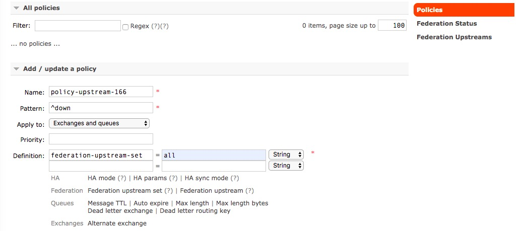Open Federation Upstreams in sidebar
The width and height of the screenshot is (525, 231).
tap(454, 37)
